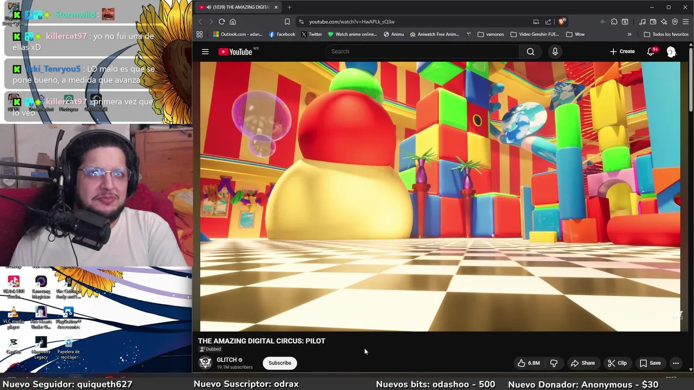Image resolution: width=694 pixels, height=390 pixels.
Task: Click the video player area
Action: 440,196
